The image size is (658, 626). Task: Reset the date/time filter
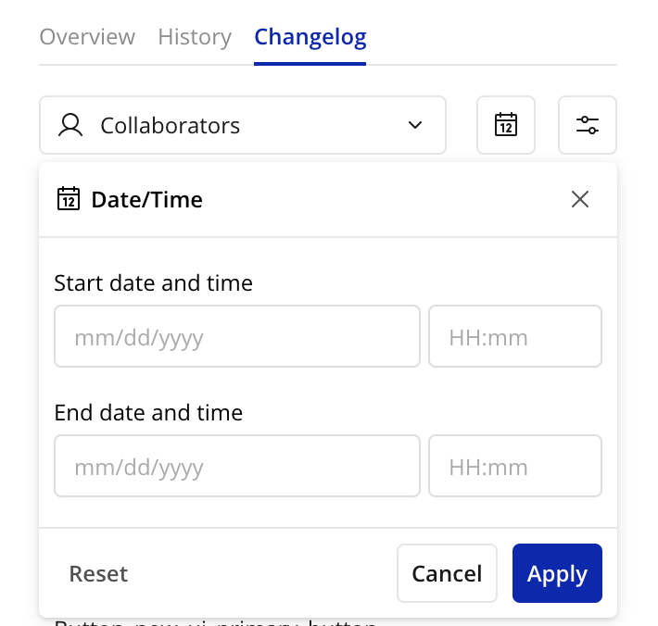[98, 573]
